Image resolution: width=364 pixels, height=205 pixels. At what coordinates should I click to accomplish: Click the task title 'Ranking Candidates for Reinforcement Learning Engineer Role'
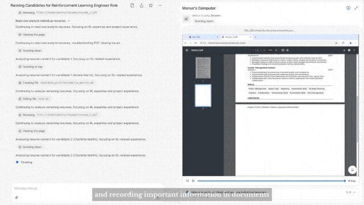click(x=64, y=5)
